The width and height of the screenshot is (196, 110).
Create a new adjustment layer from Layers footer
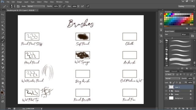click(179, 109)
